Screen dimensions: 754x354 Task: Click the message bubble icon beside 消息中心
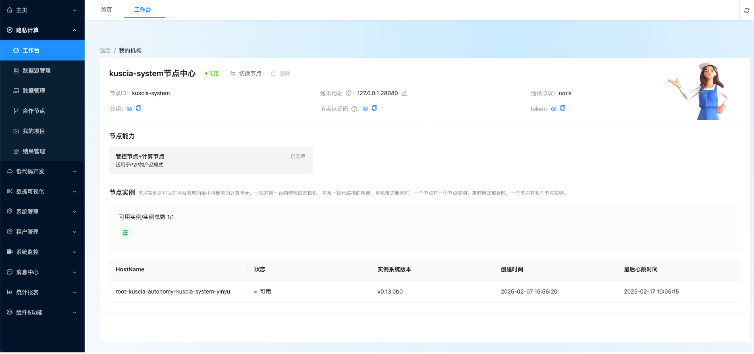coord(10,272)
